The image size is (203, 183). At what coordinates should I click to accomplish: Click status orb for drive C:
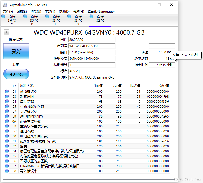(x=3, y=16)
